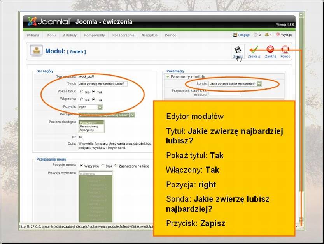324x244 pixels.
Task: Click the Przyrostek klasy CSS modułu field
Action: click(x=224, y=93)
